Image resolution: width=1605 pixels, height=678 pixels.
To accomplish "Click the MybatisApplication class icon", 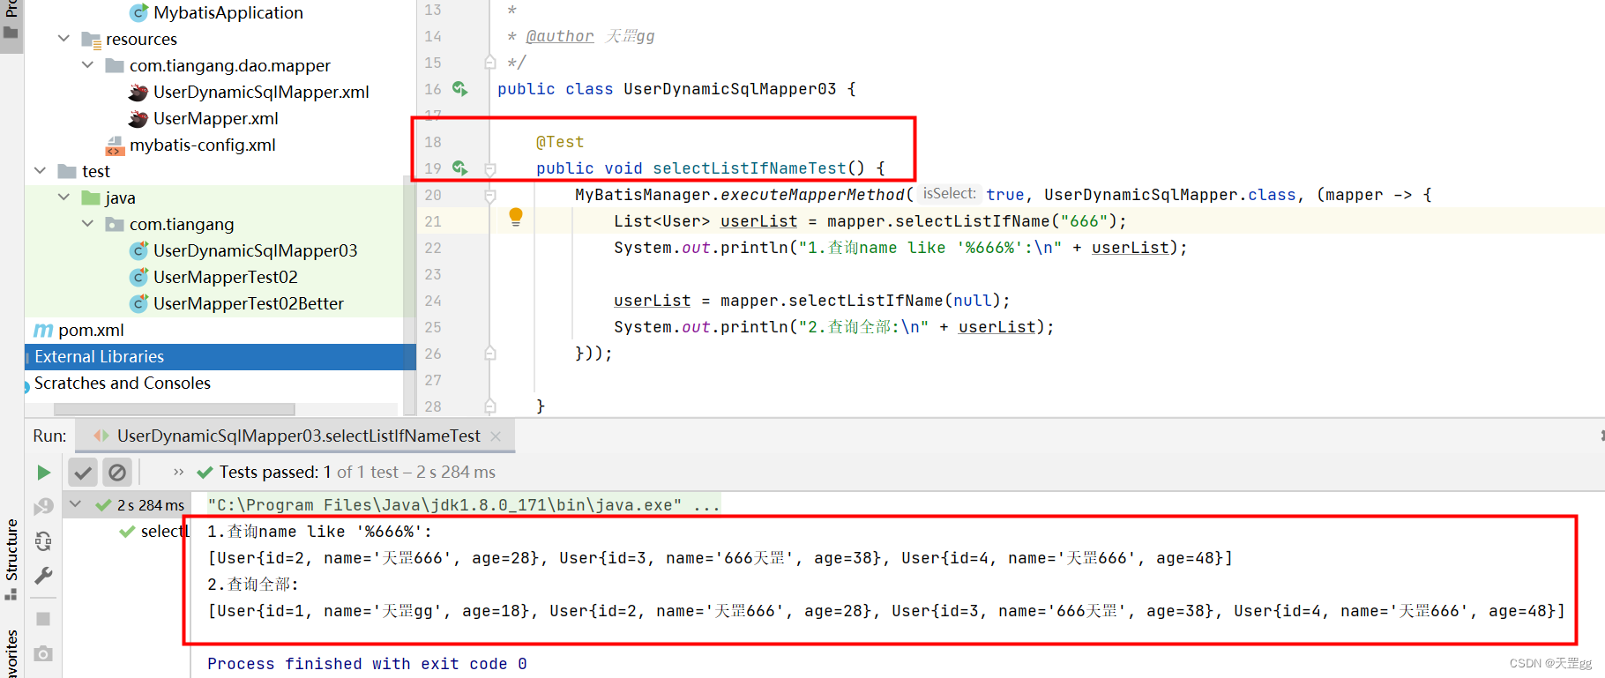I will pyautogui.click(x=138, y=12).
